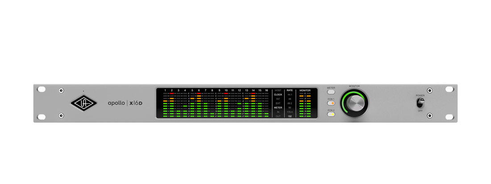Click the 96 sample rate value

[x=290, y=107]
